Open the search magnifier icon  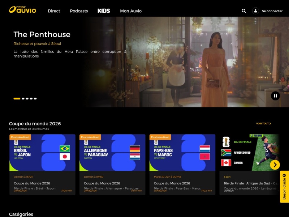point(243,11)
